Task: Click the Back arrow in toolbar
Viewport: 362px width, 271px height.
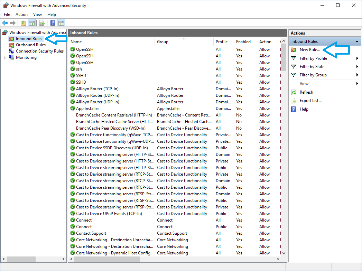Action: coord(5,23)
